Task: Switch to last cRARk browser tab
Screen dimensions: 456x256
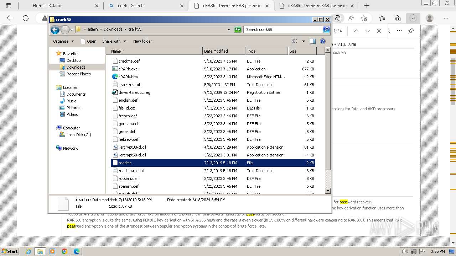Action: click(x=317, y=6)
